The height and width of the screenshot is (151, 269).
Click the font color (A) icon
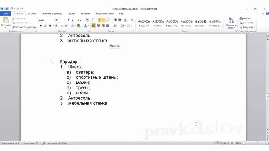tap(85, 26)
